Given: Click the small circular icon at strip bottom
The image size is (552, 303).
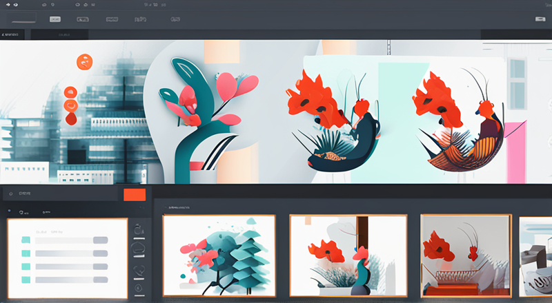Looking at the screenshot, I should point(139,288).
